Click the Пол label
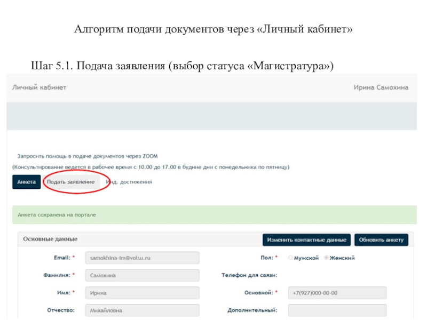This screenshot has width=427, height=320. click(267, 258)
